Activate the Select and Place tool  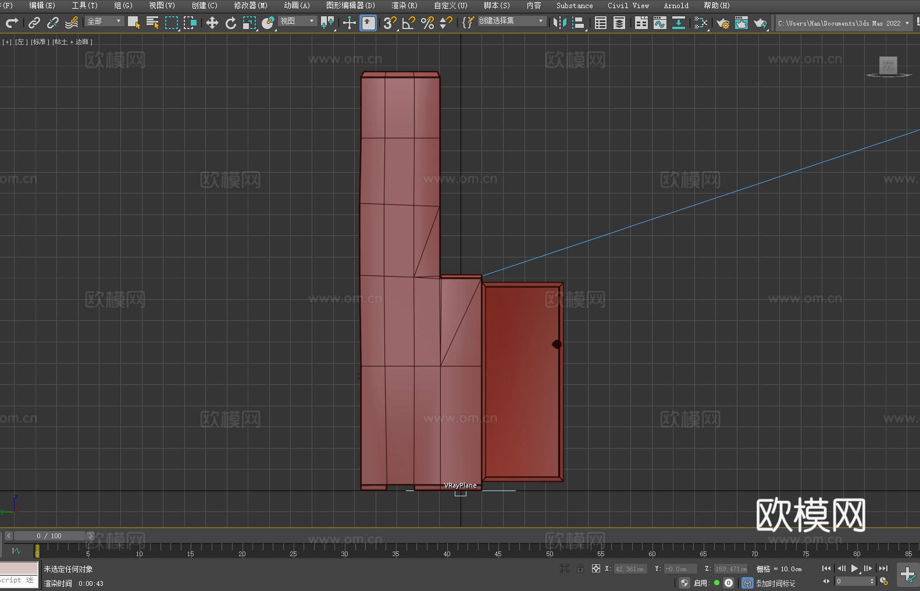(x=268, y=23)
